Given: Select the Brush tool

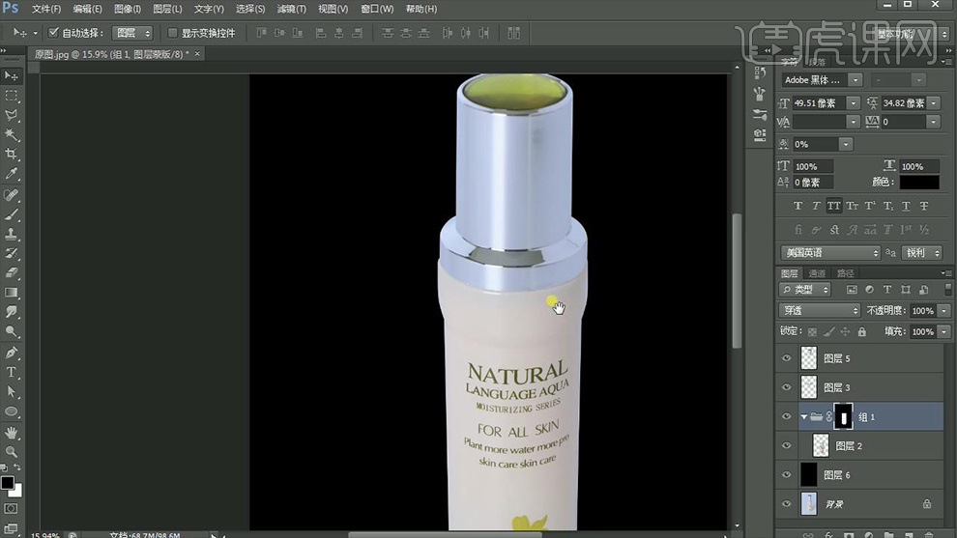Looking at the screenshot, I should pos(11,214).
